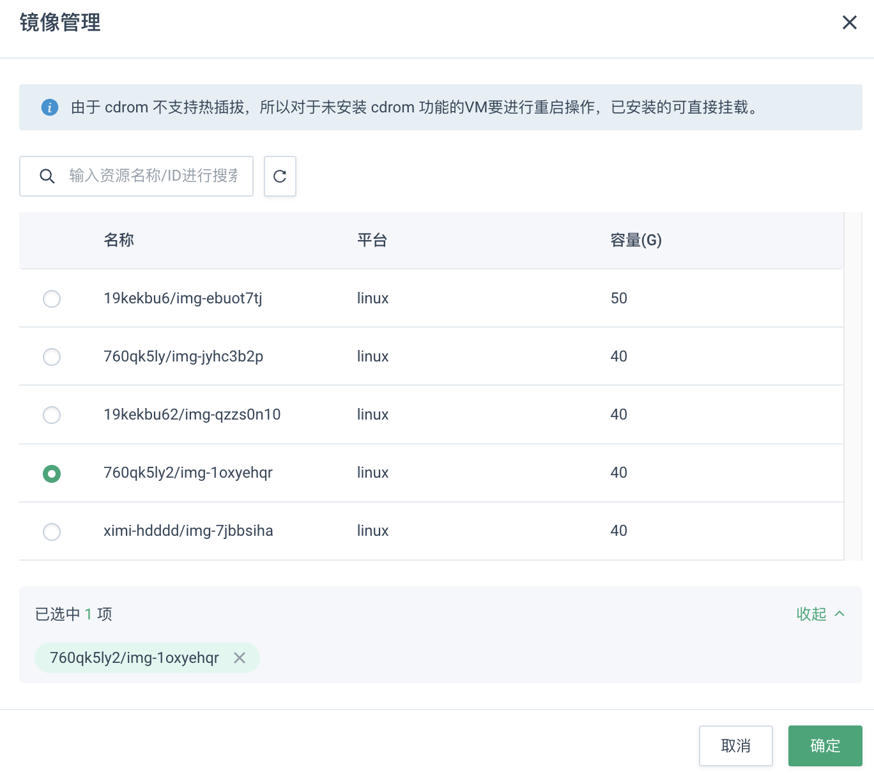Click the X to remove the selected 760qk5ly2/img-1oxyehqr tag
The height and width of the screenshot is (774, 874).
pos(240,658)
